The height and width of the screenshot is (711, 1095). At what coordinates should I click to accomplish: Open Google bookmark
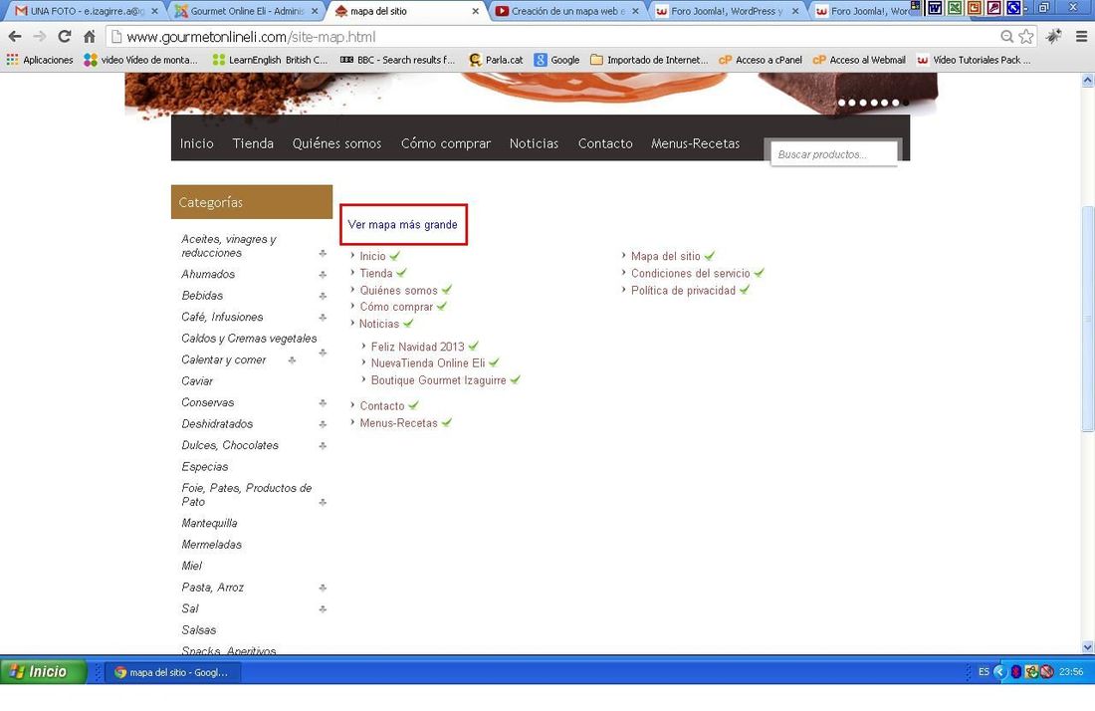tap(556, 60)
